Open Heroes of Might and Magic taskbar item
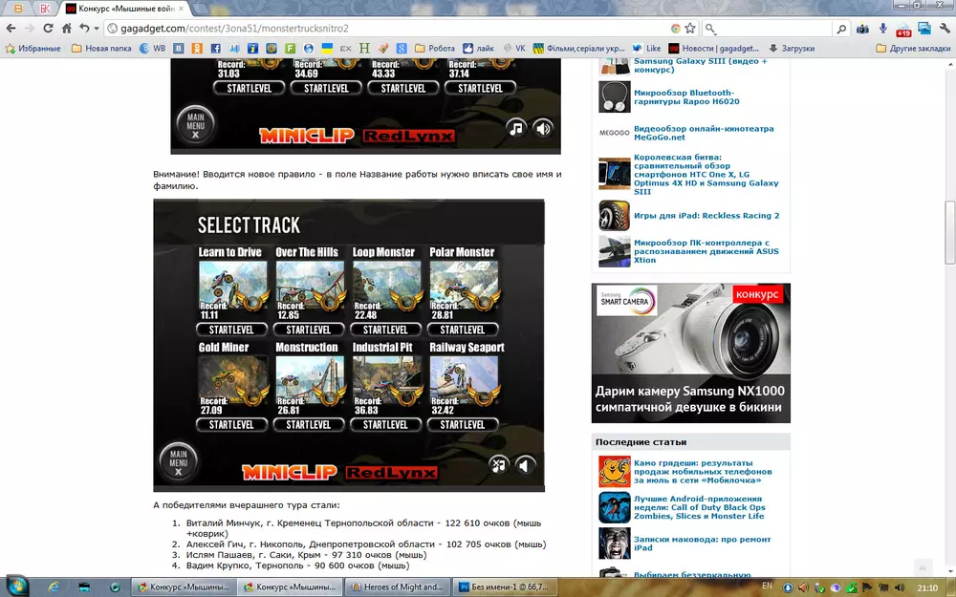Viewport: 956px width, 597px height. (395, 586)
